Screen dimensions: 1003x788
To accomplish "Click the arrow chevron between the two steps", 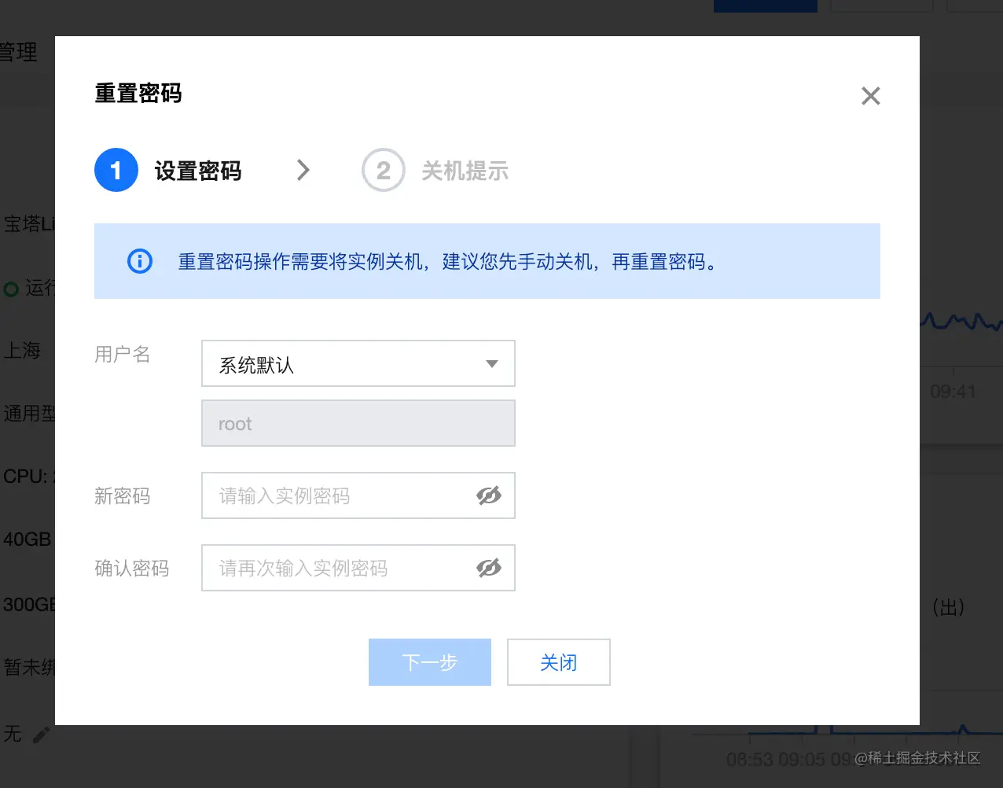I will [x=303, y=170].
